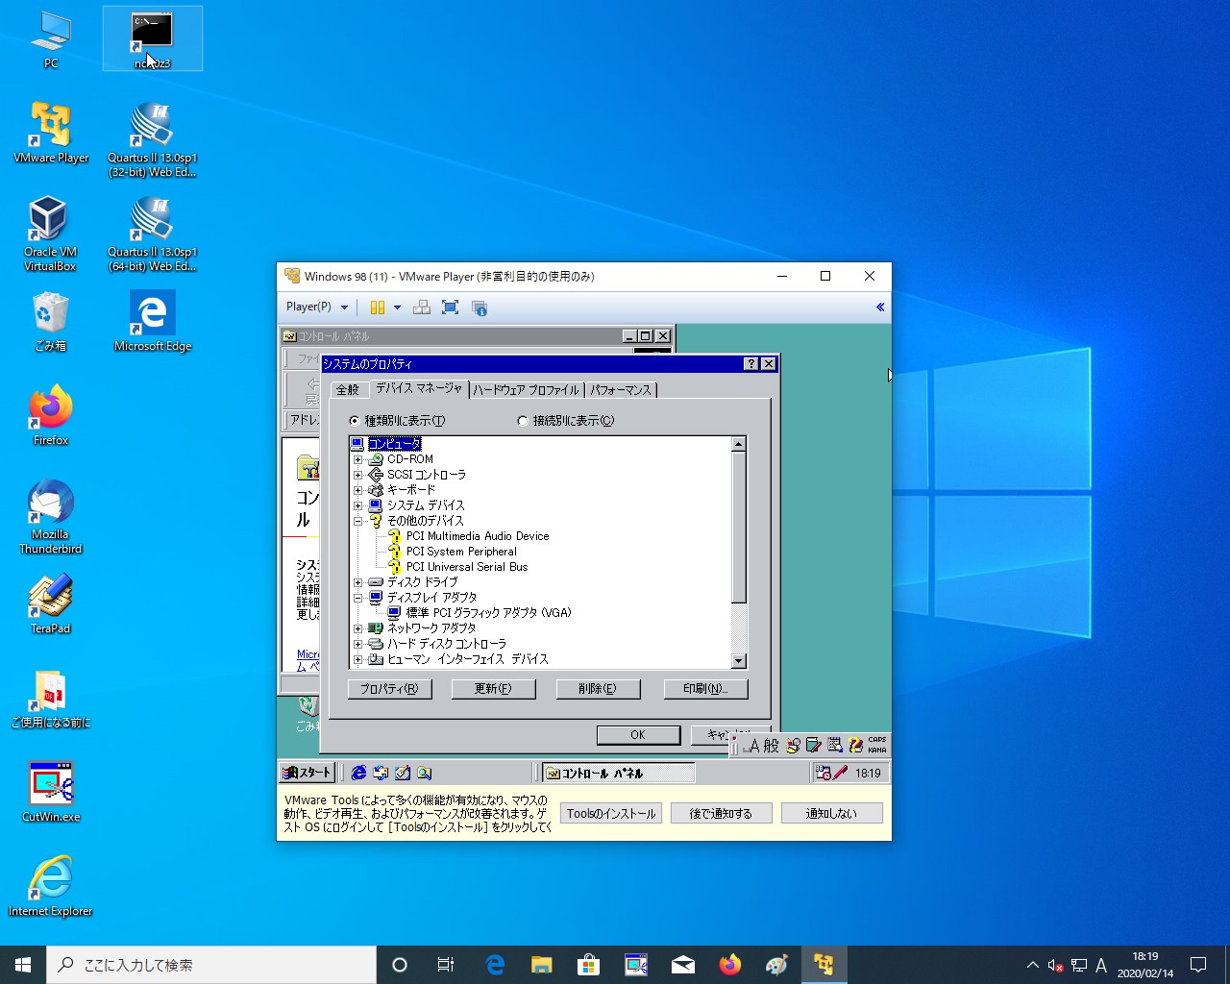Click the プロパティ(R) button
Image resolution: width=1230 pixels, height=984 pixels.
click(389, 689)
